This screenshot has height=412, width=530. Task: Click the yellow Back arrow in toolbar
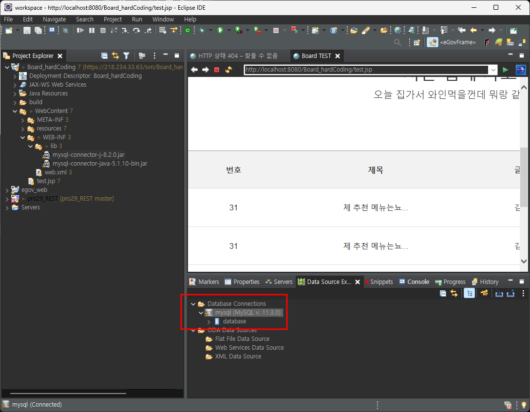[x=473, y=30]
